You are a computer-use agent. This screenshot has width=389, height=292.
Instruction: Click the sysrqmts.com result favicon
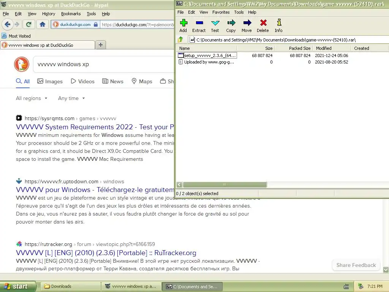[x=19, y=118]
